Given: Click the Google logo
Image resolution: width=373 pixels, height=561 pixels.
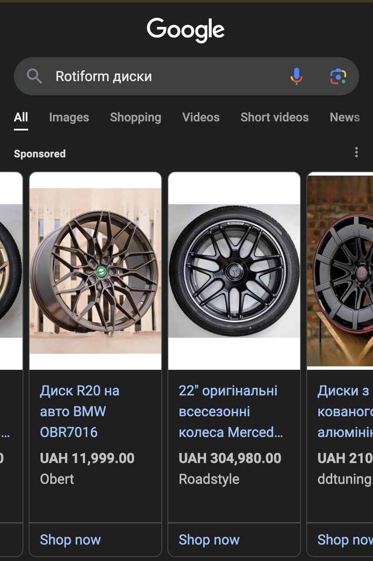Looking at the screenshot, I should [x=186, y=29].
